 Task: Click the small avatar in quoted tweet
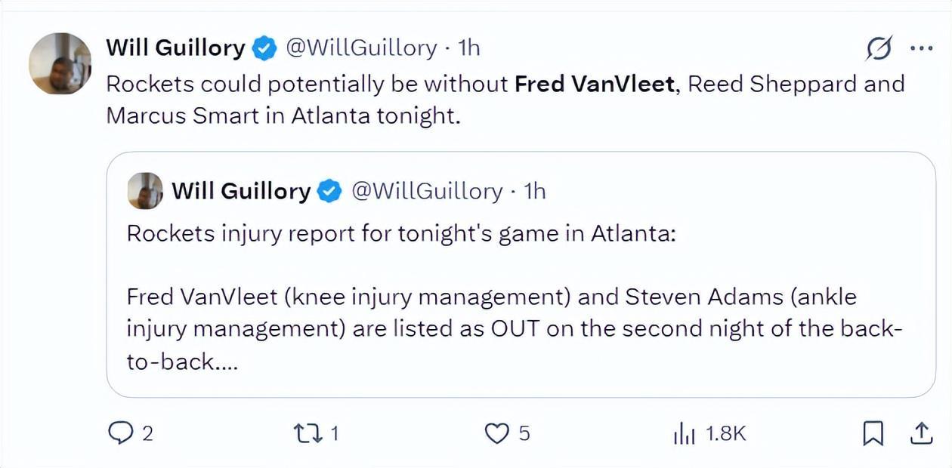(x=145, y=191)
